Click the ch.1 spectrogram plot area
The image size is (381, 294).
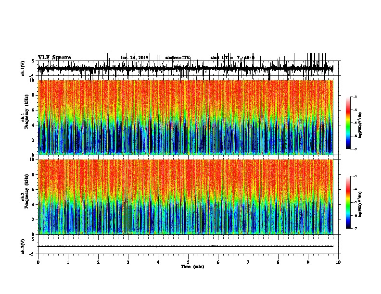(186, 117)
